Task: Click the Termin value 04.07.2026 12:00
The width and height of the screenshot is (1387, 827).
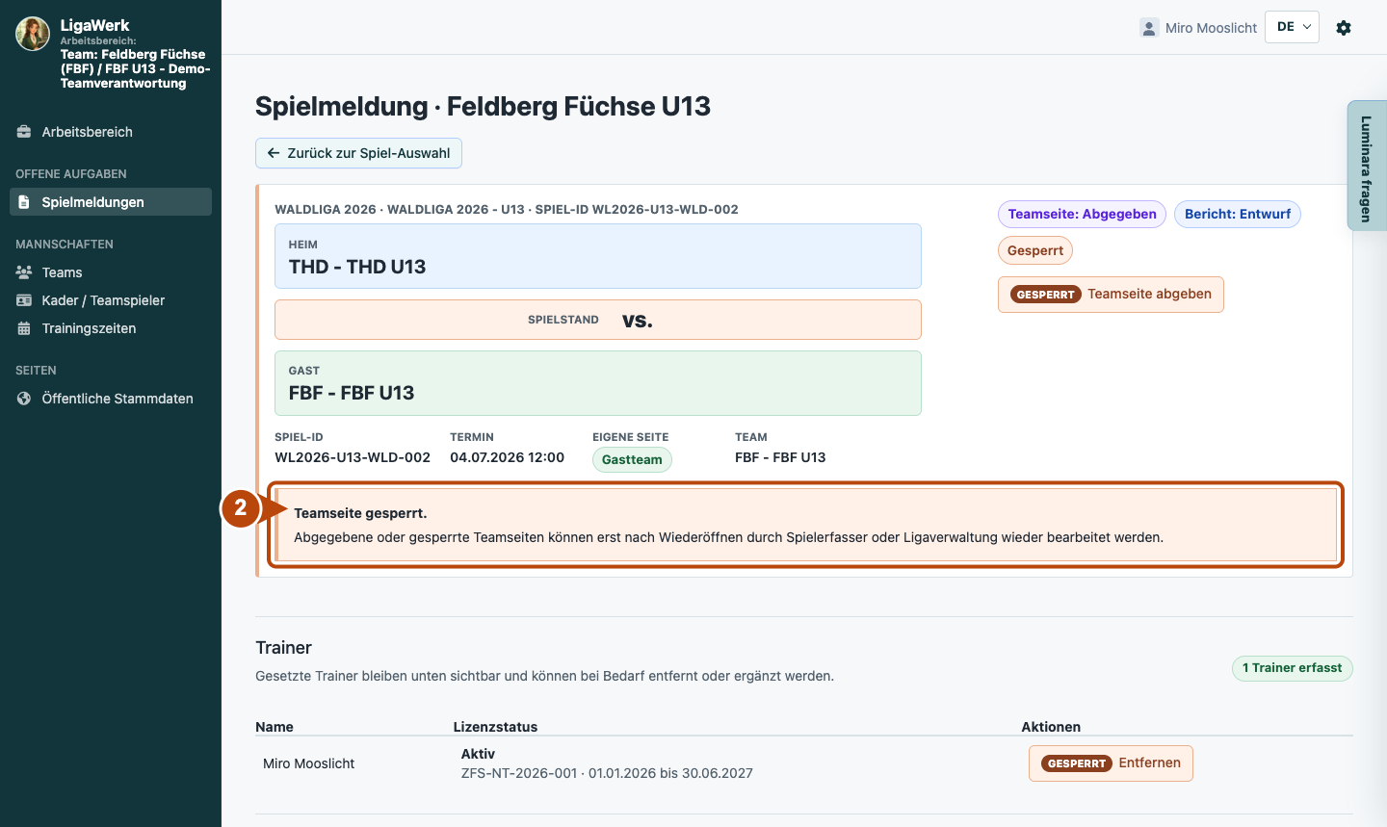Action: coord(508,457)
